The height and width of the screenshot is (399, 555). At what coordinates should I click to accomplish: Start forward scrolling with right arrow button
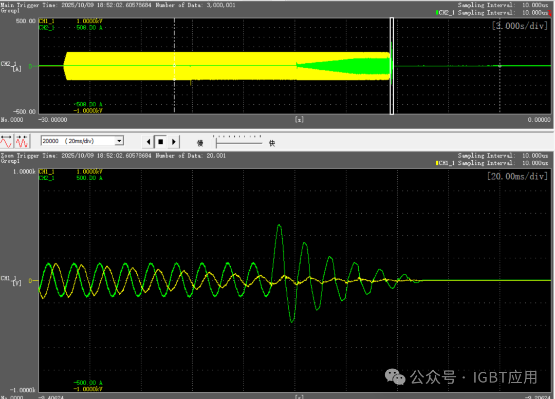pos(174,142)
